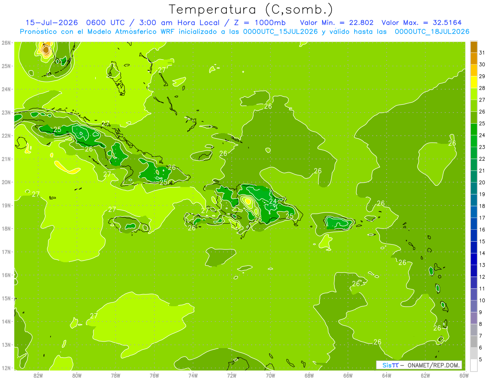Click the 'Temperatura (C,somb.)' chart title

[251, 9]
